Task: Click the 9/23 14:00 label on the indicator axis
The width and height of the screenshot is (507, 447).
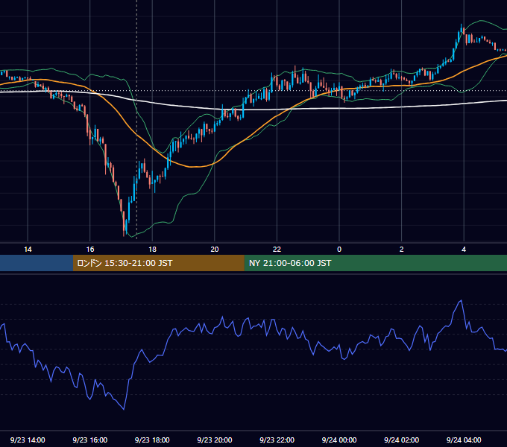Action: 28,440
